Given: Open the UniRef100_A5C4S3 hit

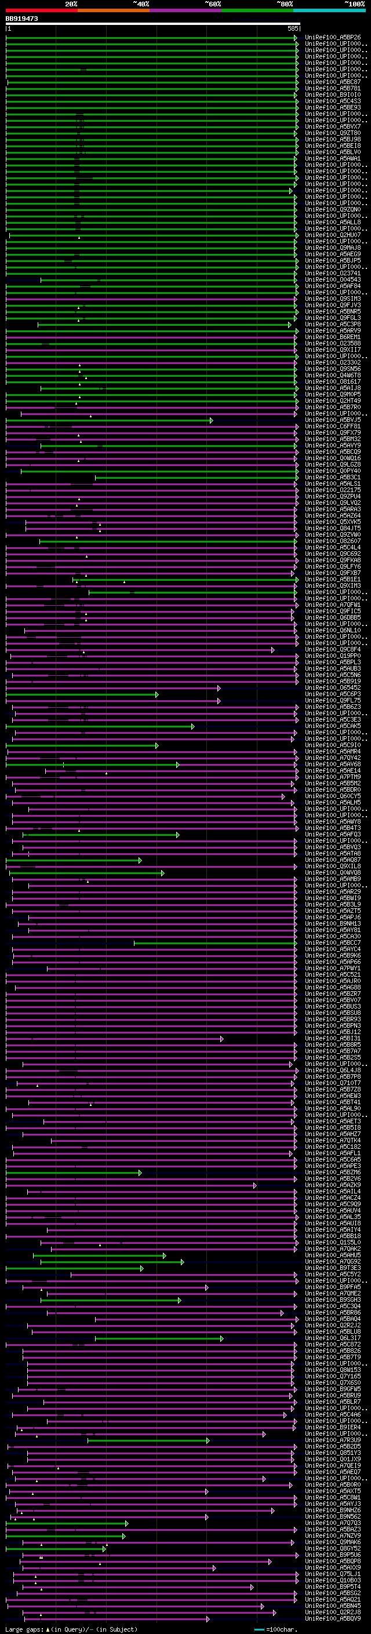Looking at the screenshot, I should [x=332, y=101].
